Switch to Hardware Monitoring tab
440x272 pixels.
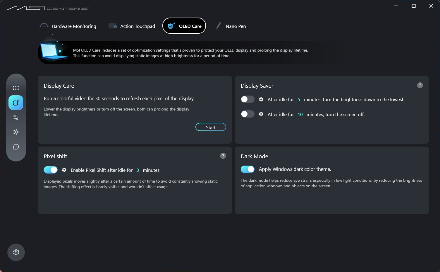click(x=68, y=26)
